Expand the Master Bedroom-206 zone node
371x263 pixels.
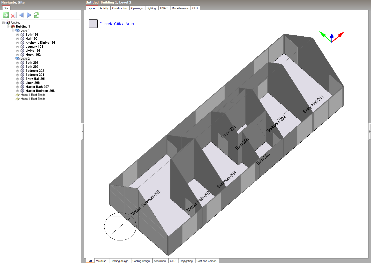click(x=18, y=91)
